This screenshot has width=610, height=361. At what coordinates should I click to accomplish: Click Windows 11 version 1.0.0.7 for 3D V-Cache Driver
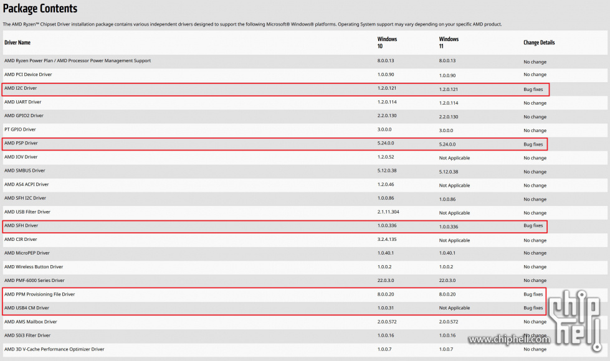446,349
